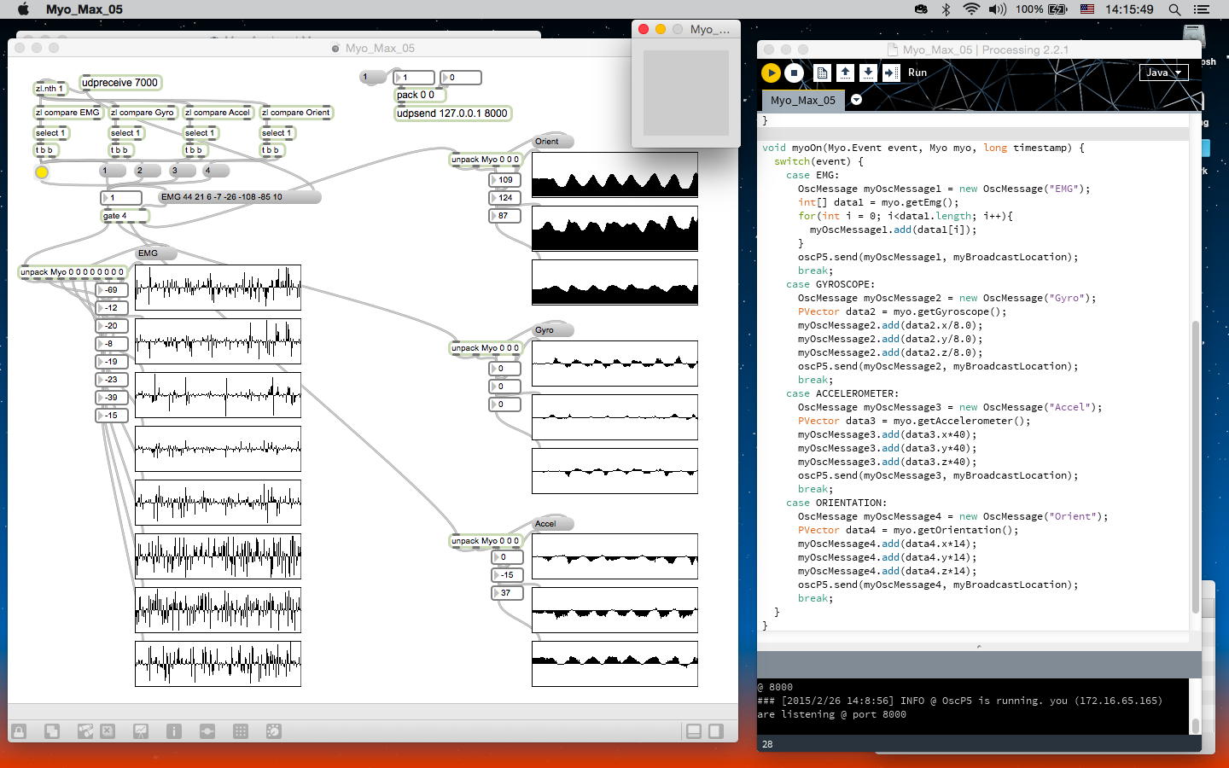1229x768 pixels.
Task: Open the Myo_Max_05 application menu
Action: [84, 9]
